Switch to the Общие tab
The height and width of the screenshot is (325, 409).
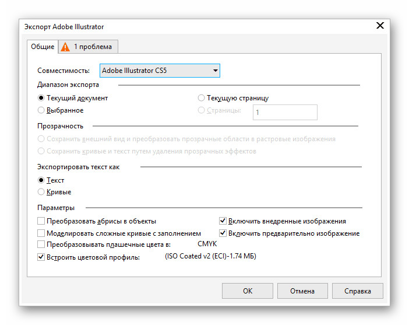coord(43,47)
